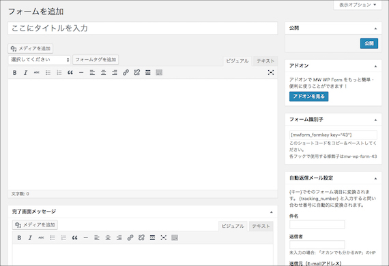Toggle toolbar kitchen sink in completion message editor
The width and height of the screenshot is (389, 266).
[175, 238]
